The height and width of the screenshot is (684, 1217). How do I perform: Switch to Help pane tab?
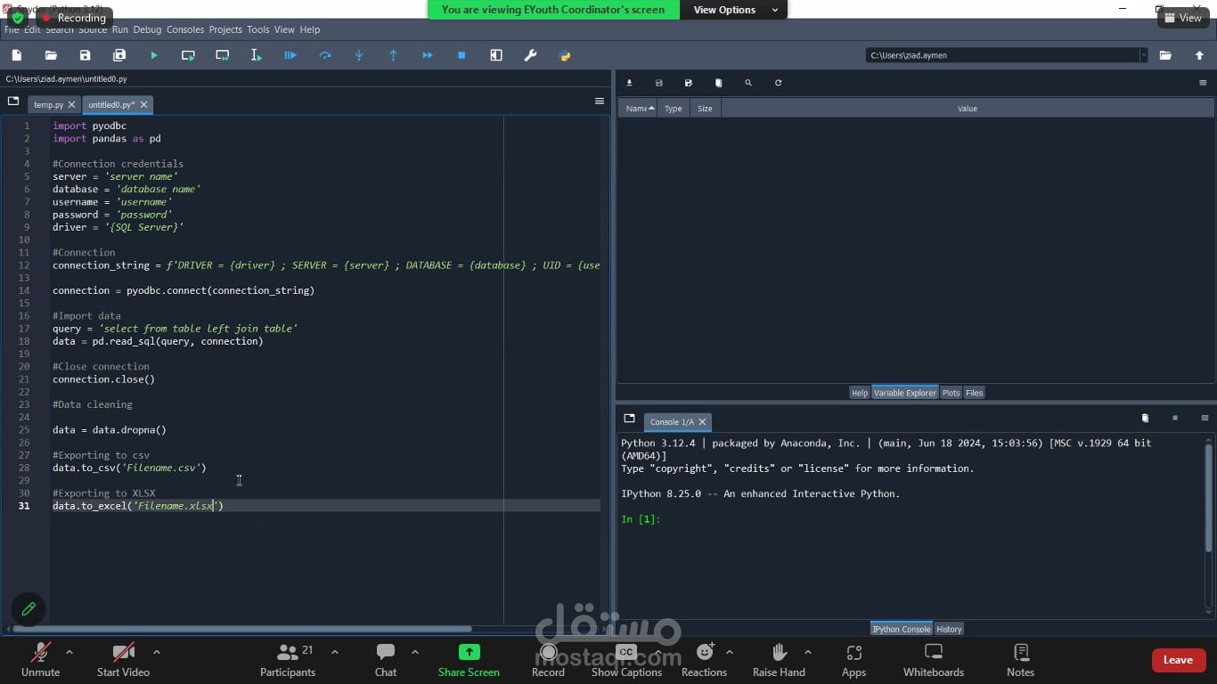tap(859, 393)
